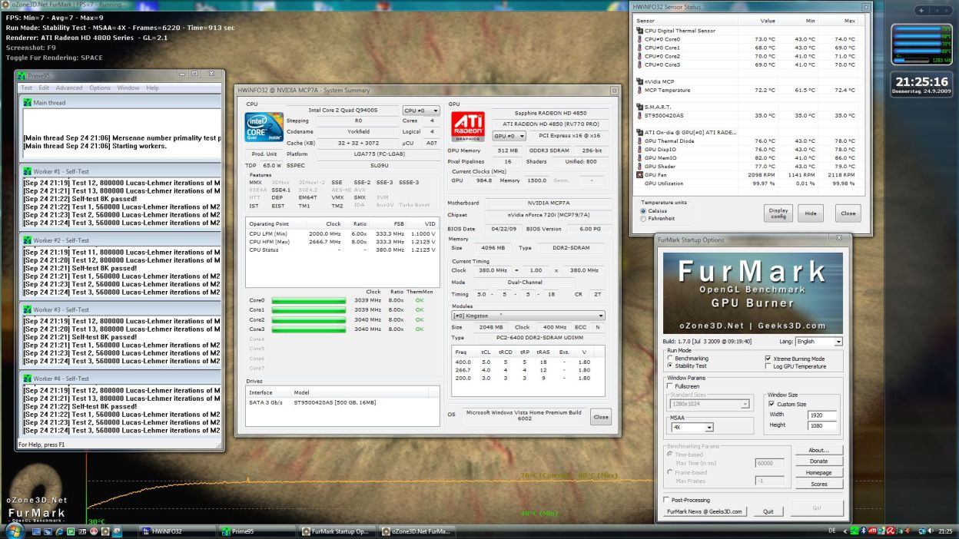959x539 pixels.
Task: Switch to HWiNFO32 taskbar button
Action: coord(177,531)
